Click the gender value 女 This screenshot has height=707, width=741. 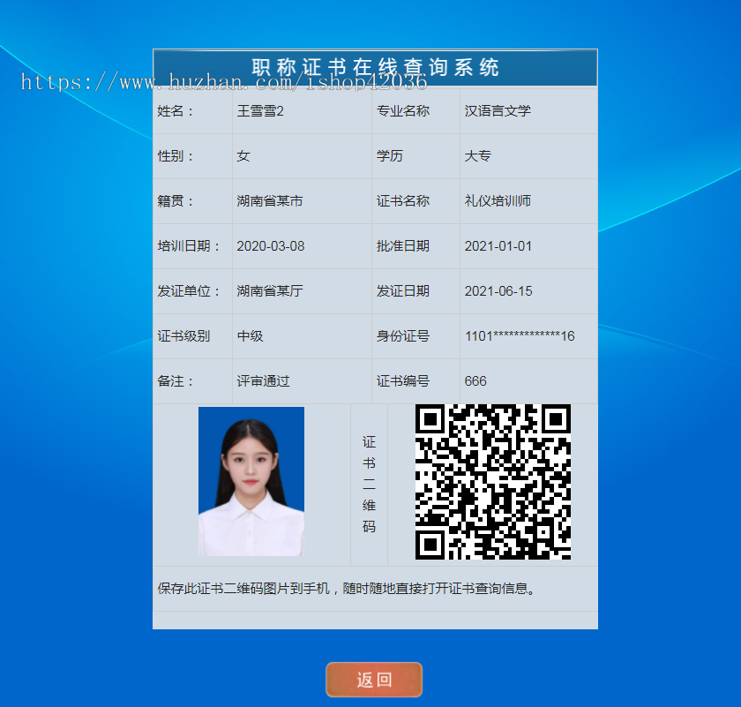pos(243,156)
